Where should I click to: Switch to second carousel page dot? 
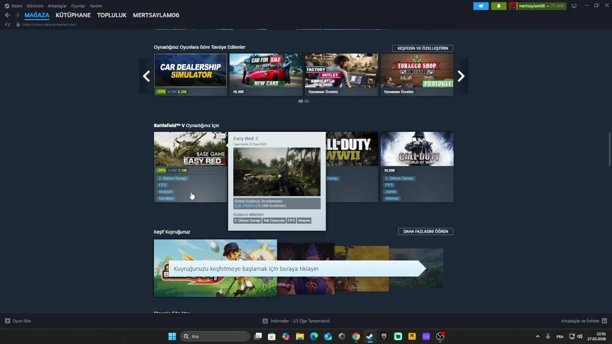coord(307,101)
